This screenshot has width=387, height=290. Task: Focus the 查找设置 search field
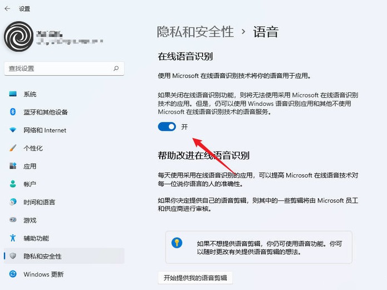64,68
